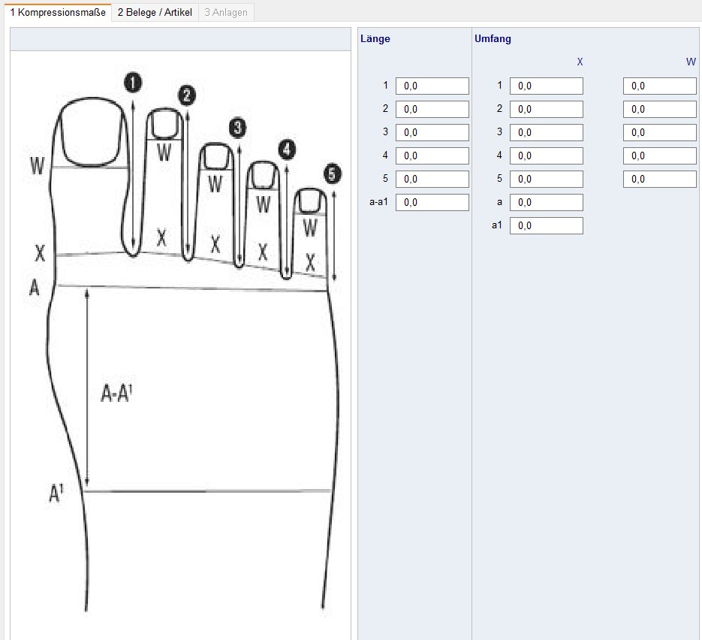Click the Umfang 'a' input field
The height and width of the screenshot is (640, 702).
click(x=547, y=203)
